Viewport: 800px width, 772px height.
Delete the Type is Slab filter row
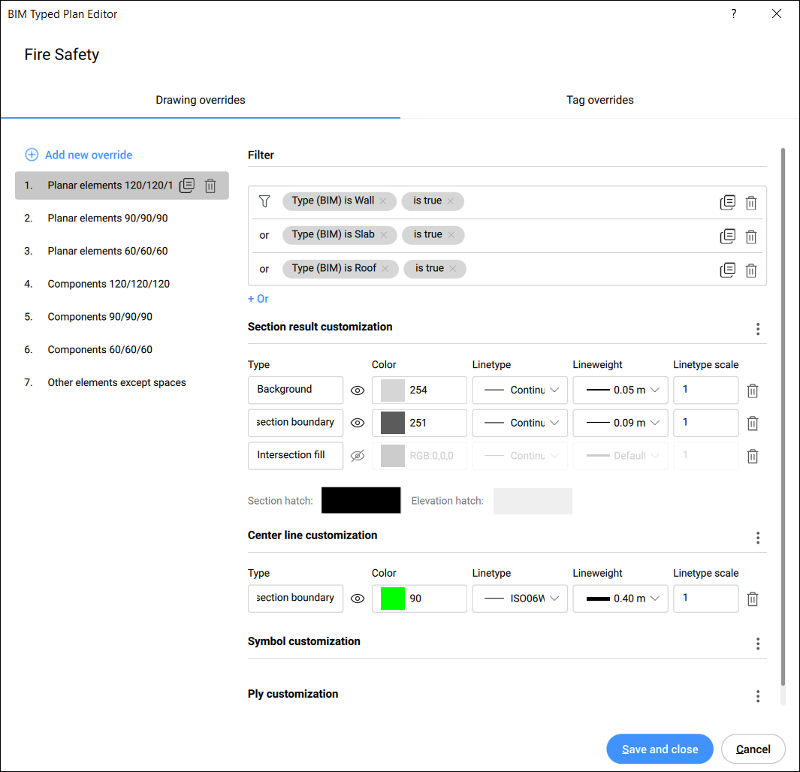point(750,237)
